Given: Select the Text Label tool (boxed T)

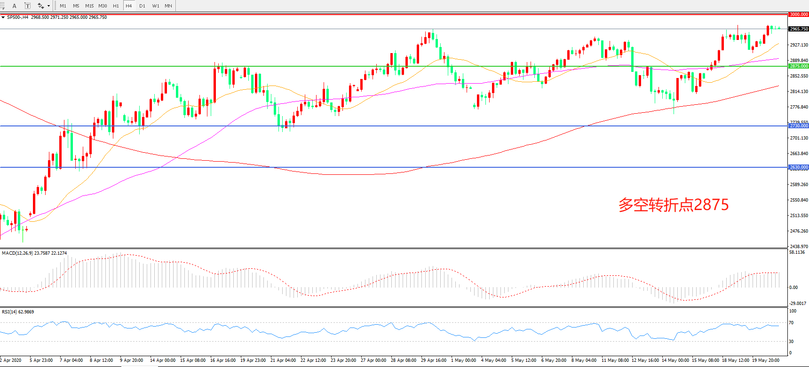Looking at the screenshot, I should (27, 6).
